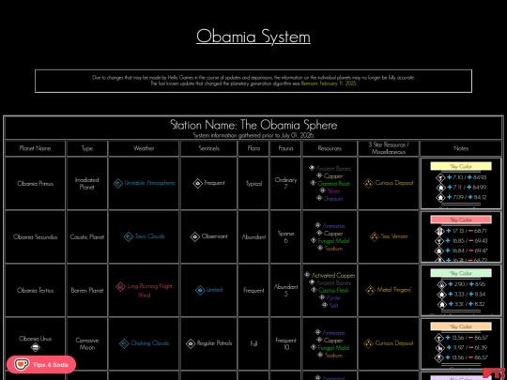This screenshot has height=380, width=507.
Task: Click the Caustic Planet type cell
Action: pos(86,236)
